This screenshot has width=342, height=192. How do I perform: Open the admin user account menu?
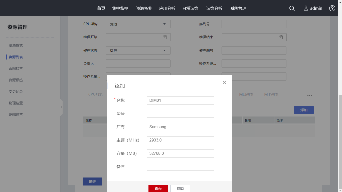pyautogui.click(x=313, y=8)
